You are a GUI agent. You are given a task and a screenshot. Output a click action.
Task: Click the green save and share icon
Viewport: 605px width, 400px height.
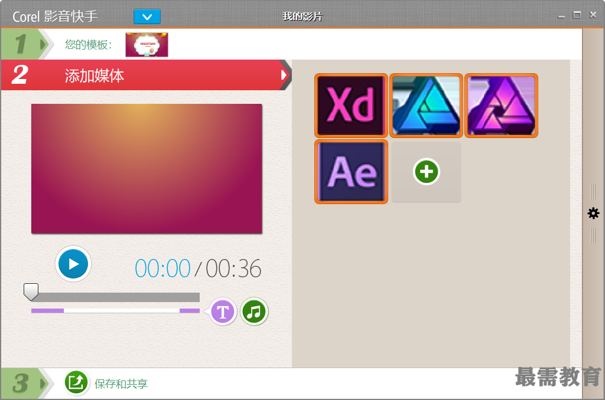click(x=76, y=383)
